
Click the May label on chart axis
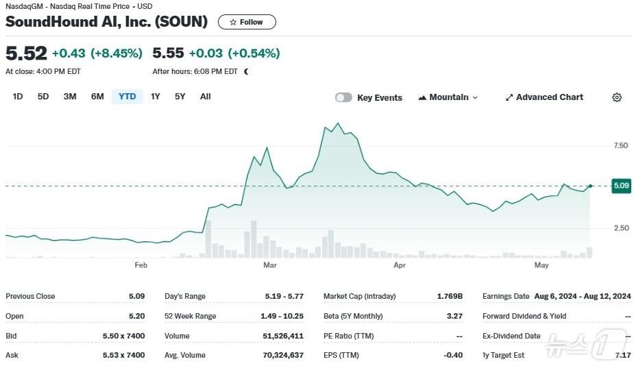[541, 265]
